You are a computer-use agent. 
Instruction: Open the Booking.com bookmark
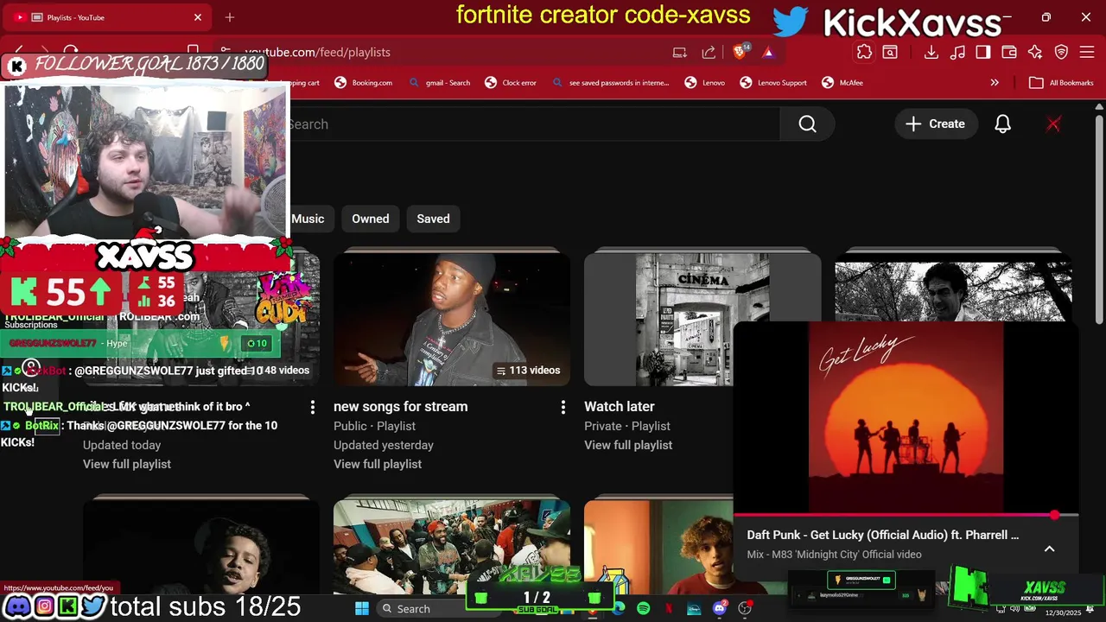(363, 83)
